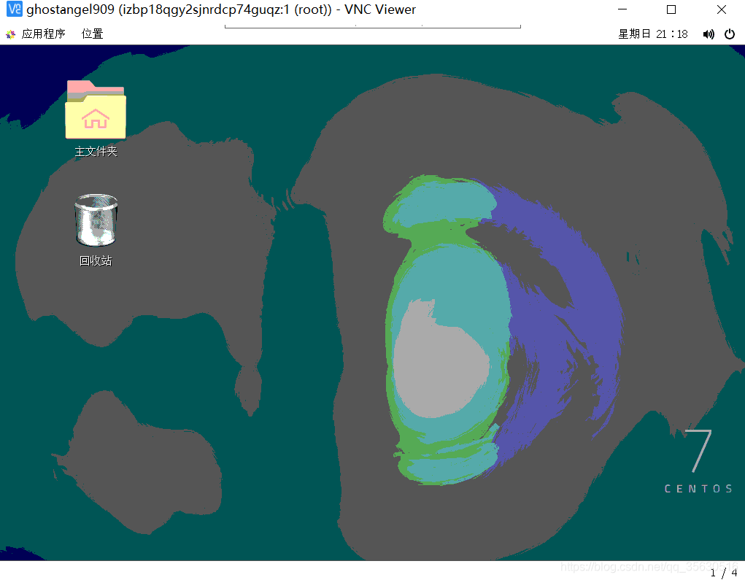Open the 应用程序 applications menu
The image size is (745, 580).
43,34
